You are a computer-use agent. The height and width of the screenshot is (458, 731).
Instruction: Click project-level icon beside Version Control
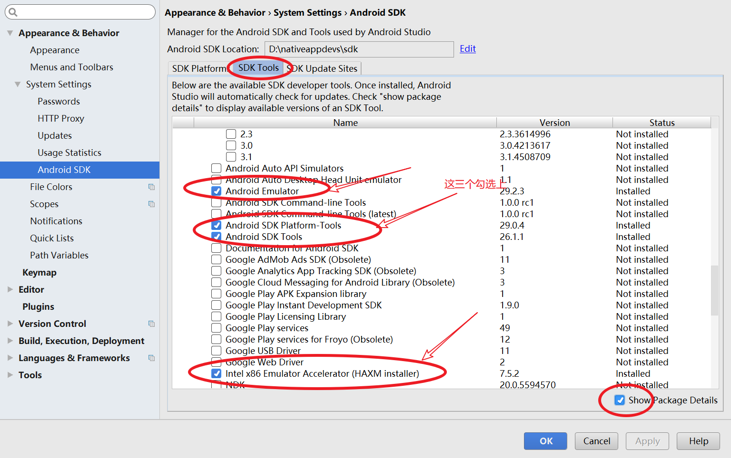point(151,324)
